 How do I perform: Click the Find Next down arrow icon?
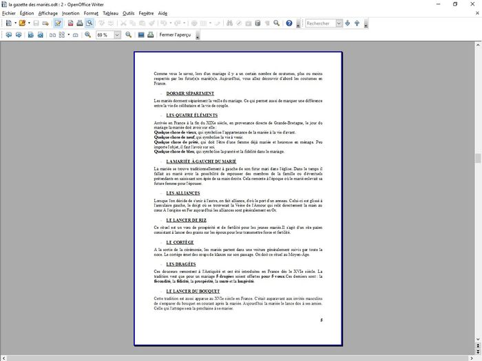[x=347, y=23]
